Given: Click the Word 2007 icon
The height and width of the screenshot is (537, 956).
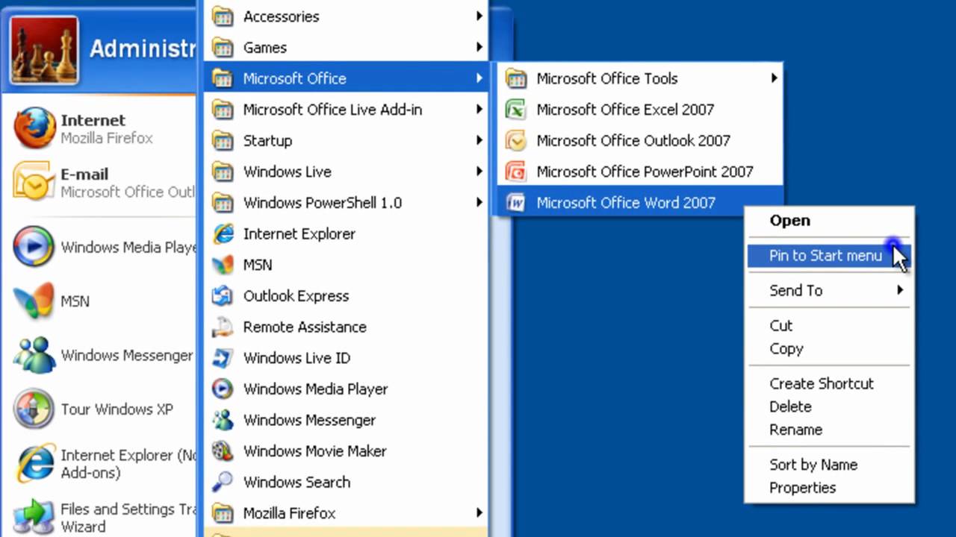Looking at the screenshot, I should [516, 203].
